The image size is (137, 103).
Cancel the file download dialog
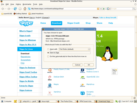(77, 65)
